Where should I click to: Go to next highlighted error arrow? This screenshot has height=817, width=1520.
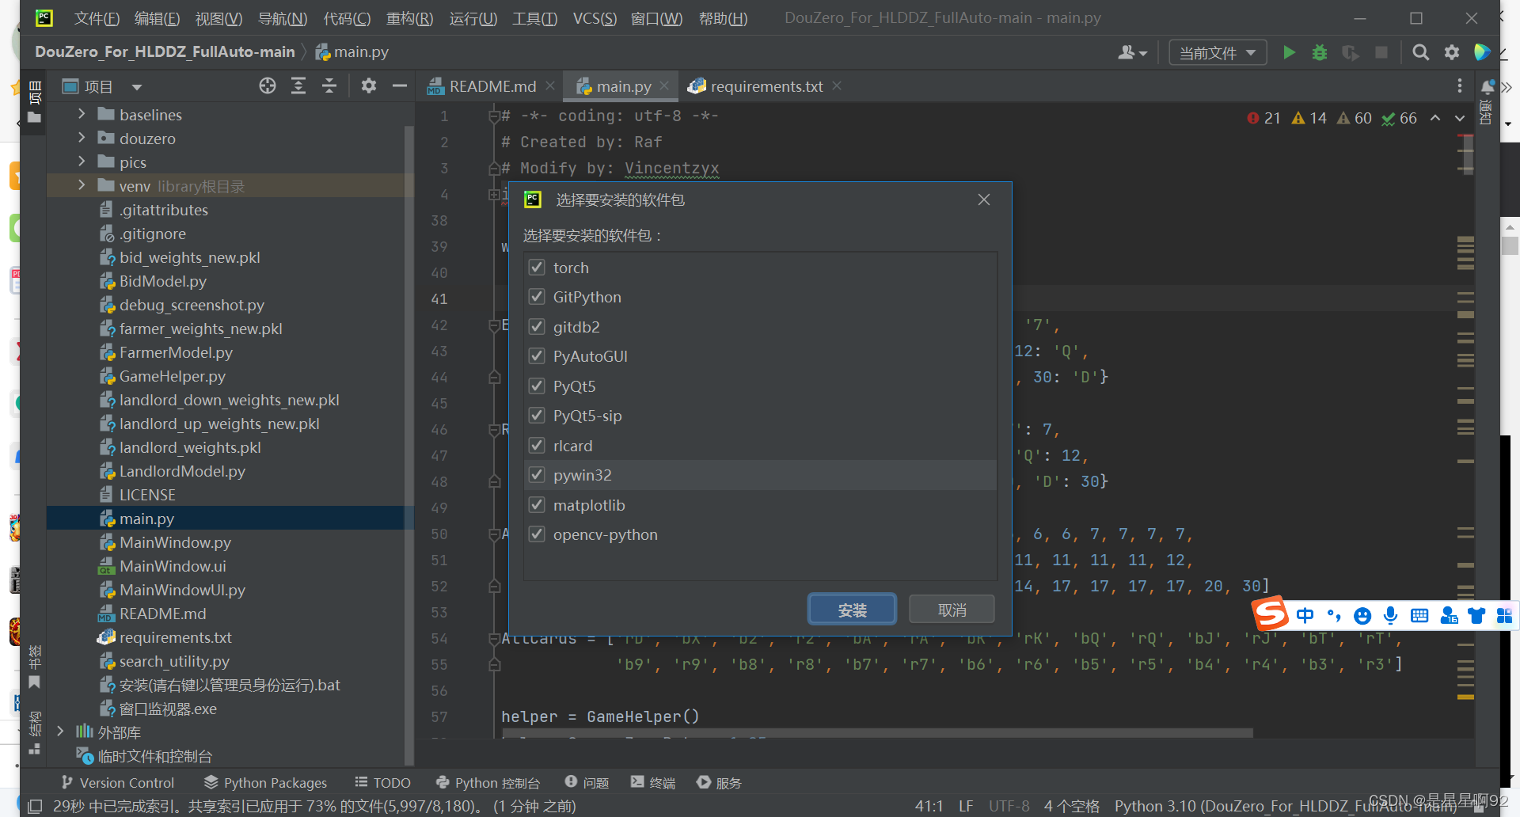1460,118
